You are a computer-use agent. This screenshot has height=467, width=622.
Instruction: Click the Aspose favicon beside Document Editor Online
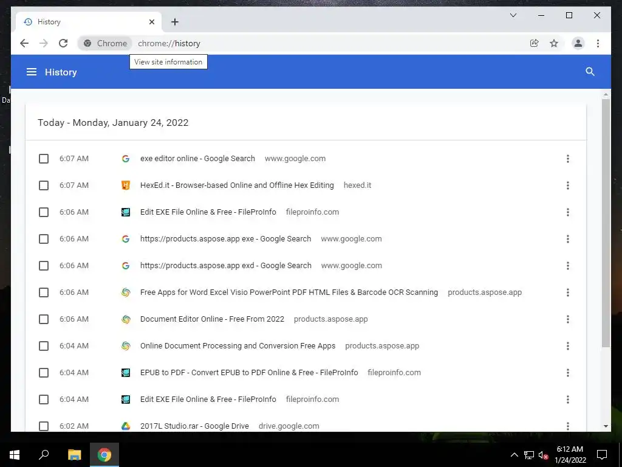click(126, 319)
